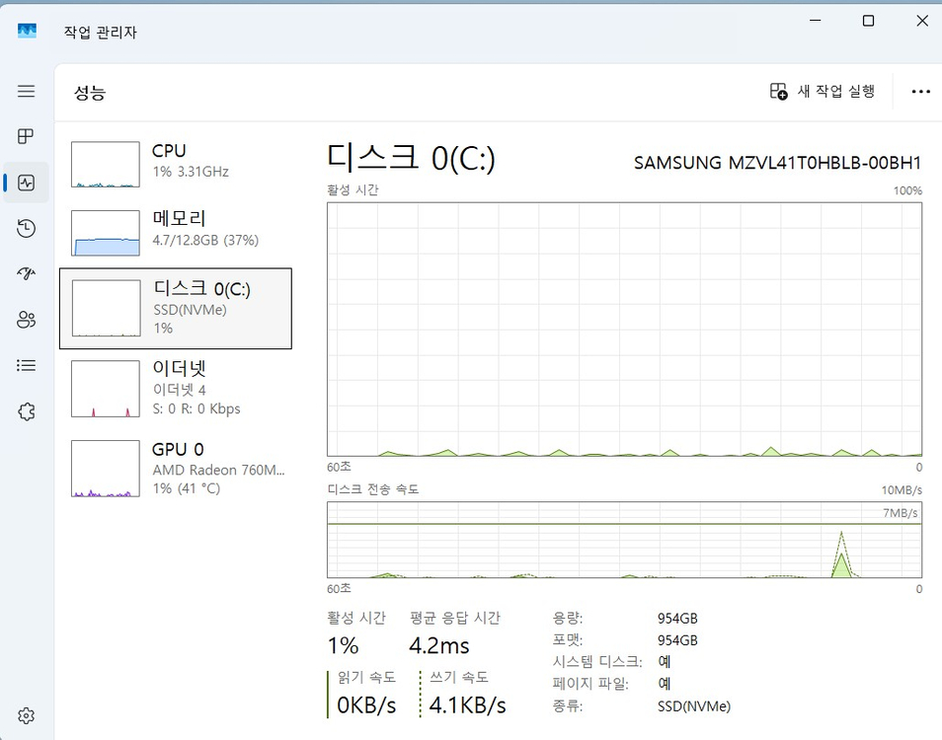The width and height of the screenshot is (942, 740).
Task: Select CPU in the performance list
Action: [176, 164]
